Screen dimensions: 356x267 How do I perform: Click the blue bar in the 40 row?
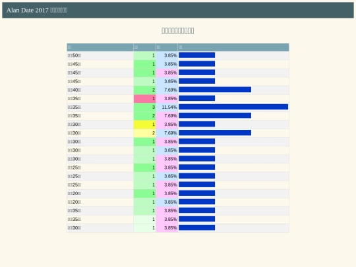215,90
